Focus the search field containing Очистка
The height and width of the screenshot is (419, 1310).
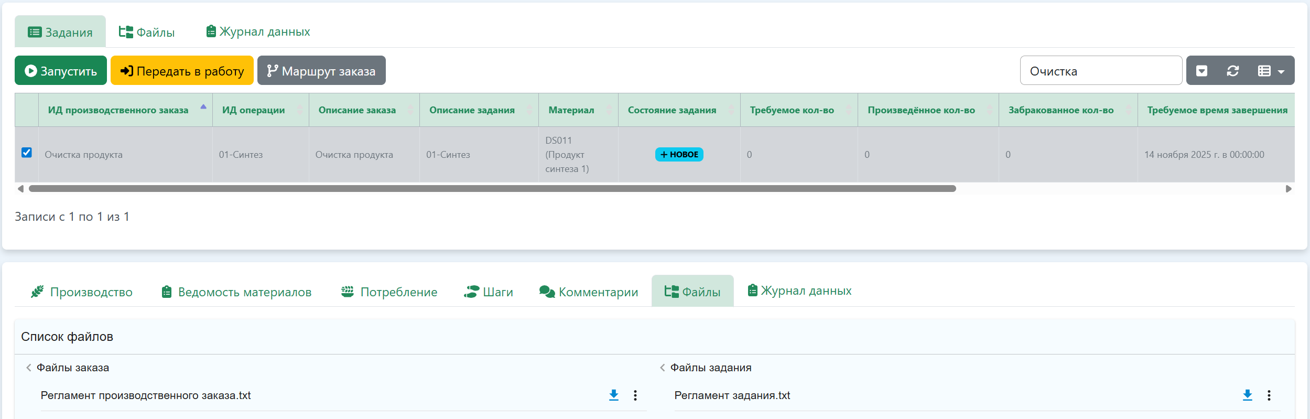(x=1101, y=71)
